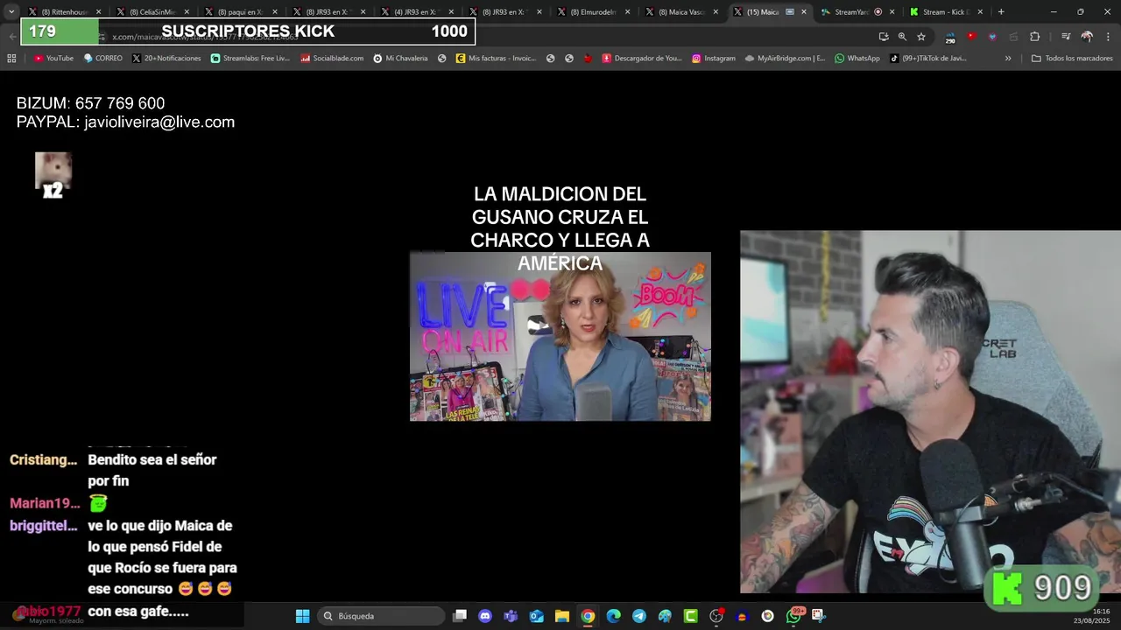Open the Descargador de You... bookmark
1121x630 pixels.
point(640,59)
